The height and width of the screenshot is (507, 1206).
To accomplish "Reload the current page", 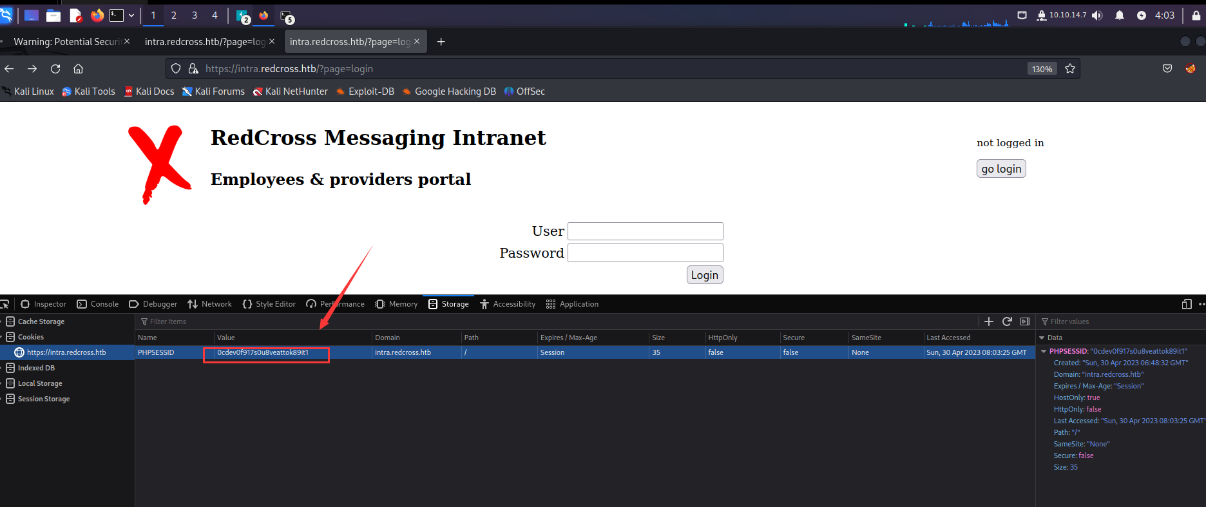I will coord(55,68).
